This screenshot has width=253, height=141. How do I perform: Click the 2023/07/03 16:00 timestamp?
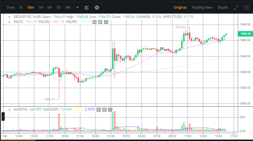pyautogui.click(x=27, y=17)
